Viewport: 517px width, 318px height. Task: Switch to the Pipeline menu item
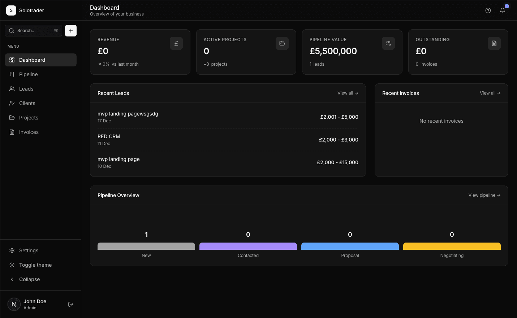(x=28, y=74)
